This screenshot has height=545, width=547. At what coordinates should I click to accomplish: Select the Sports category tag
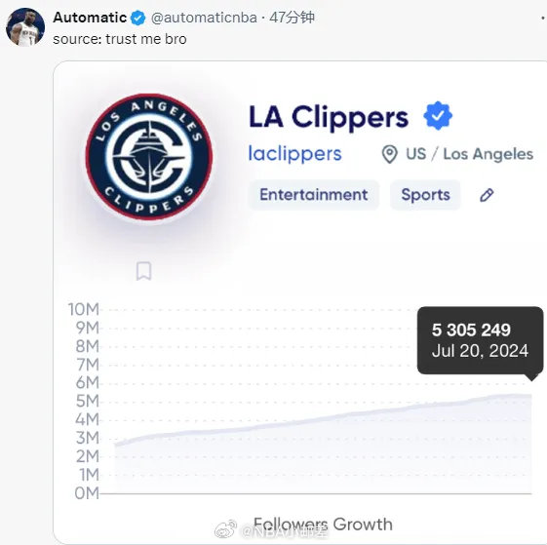pos(425,195)
